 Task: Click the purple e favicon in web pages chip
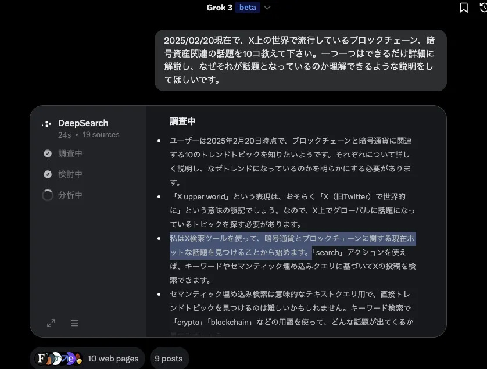71,359
